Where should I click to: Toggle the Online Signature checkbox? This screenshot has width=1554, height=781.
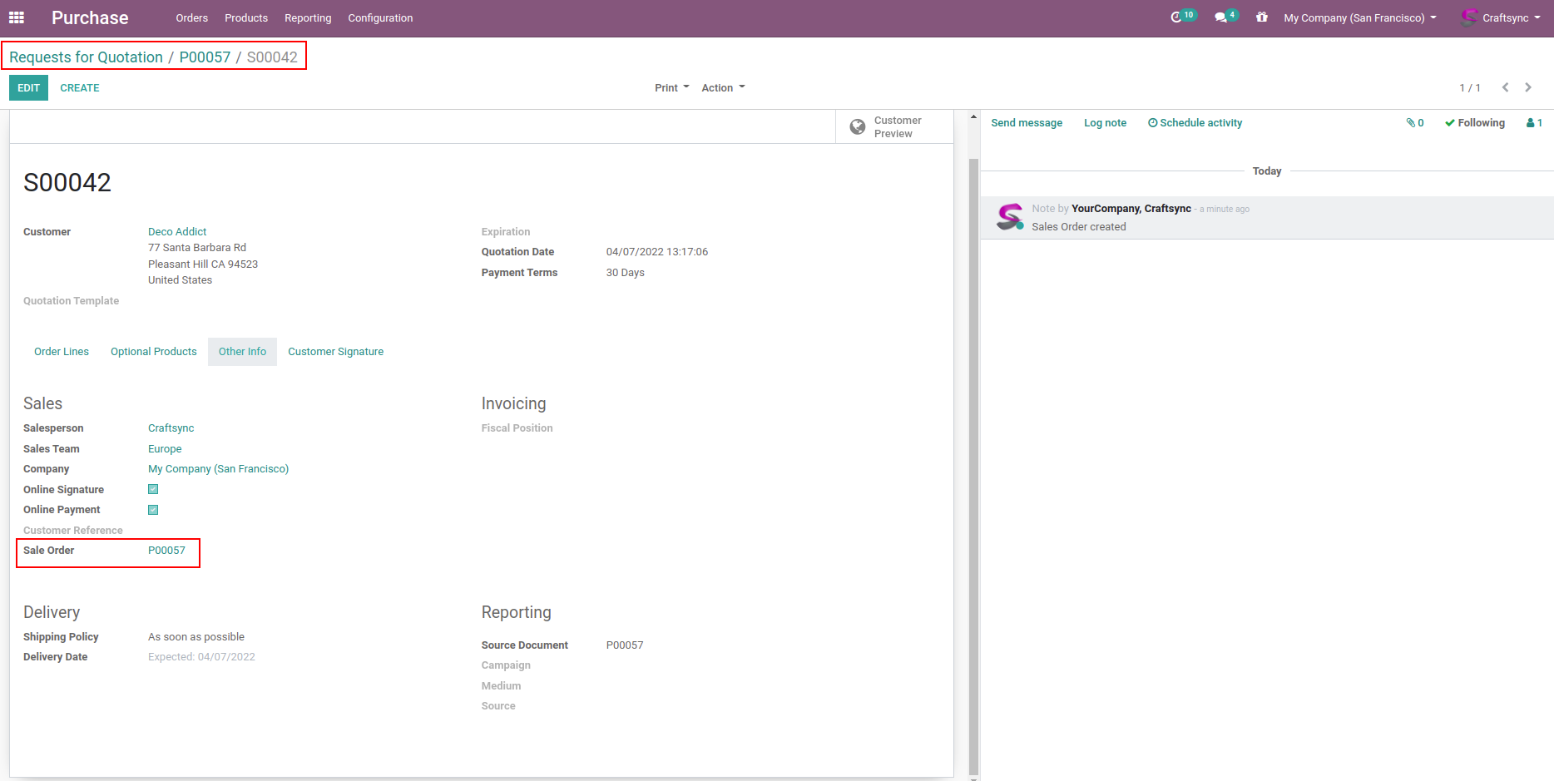[153, 490]
